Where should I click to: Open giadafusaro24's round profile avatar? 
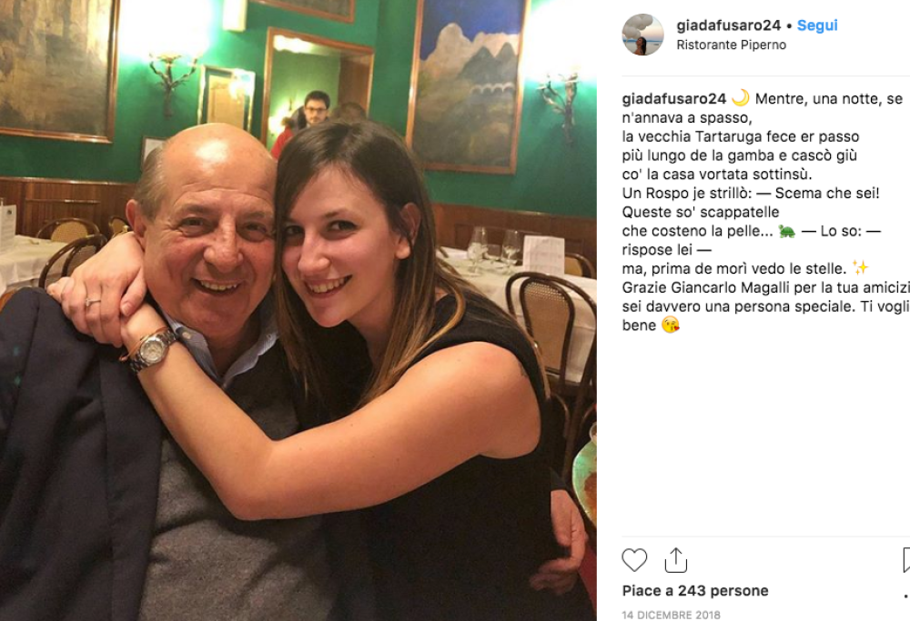(x=642, y=35)
